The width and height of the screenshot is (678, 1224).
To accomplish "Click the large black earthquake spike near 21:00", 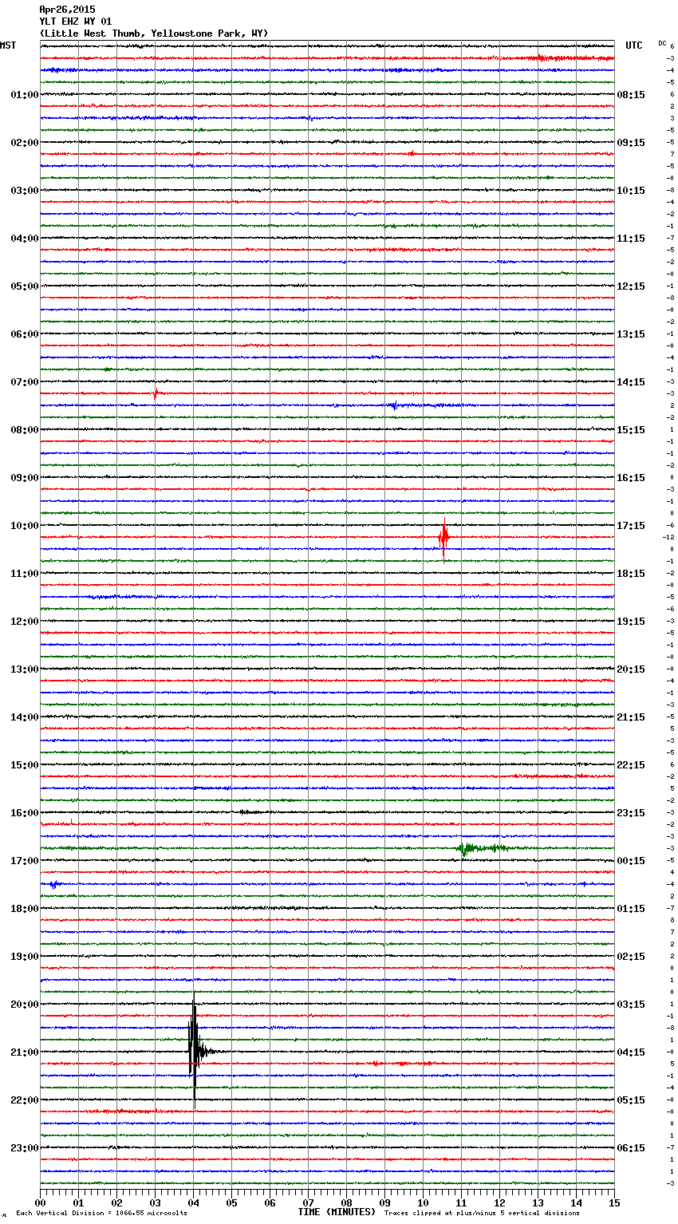I will (x=194, y=1049).
